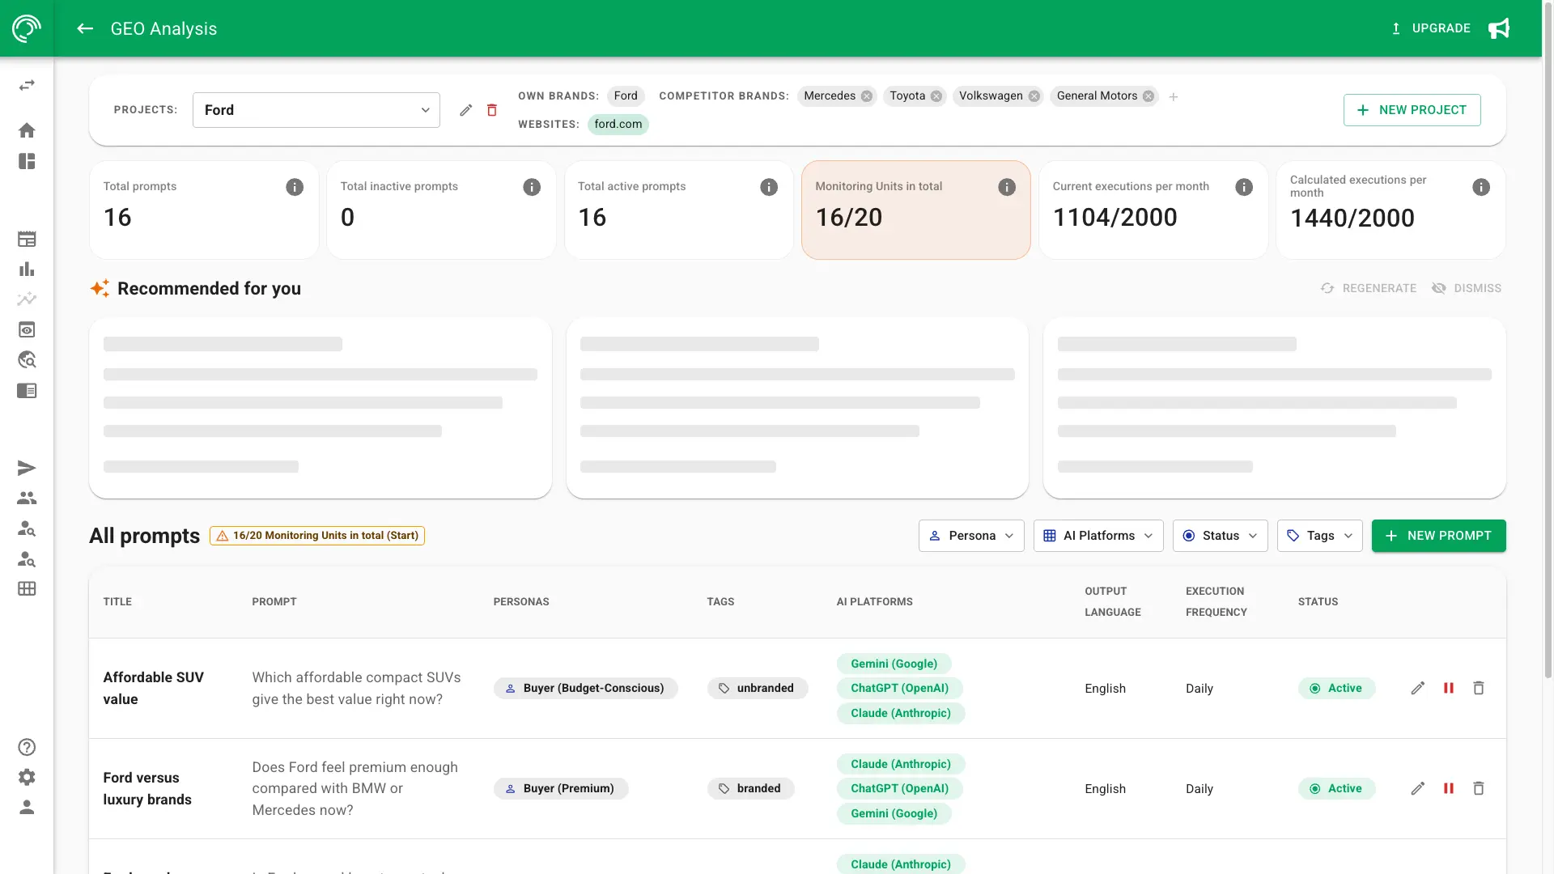The width and height of the screenshot is (1554, 874).
Task: Click Active status on Ford versus luxury row
Action: point(1336,788)
